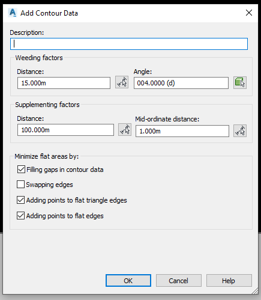This screenshot has height=300, width=261.
Task: Confirm with the OK button
Action: pos(128,281)
